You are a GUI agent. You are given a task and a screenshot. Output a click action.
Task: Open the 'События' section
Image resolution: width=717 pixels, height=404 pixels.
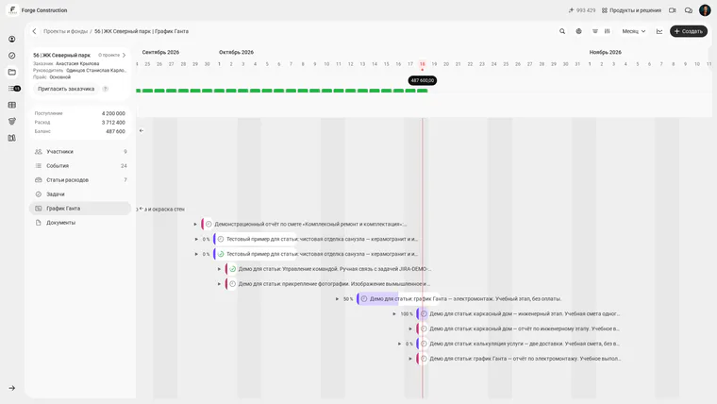tap(80, 165)
